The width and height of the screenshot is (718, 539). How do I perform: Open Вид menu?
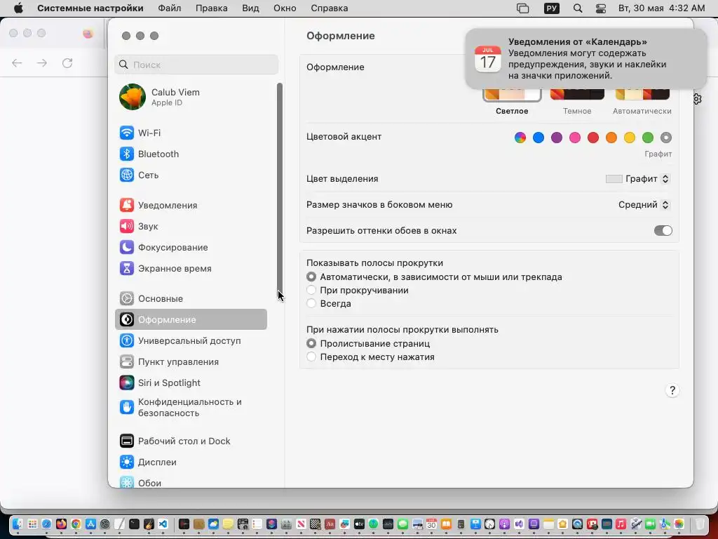point(250,8)
